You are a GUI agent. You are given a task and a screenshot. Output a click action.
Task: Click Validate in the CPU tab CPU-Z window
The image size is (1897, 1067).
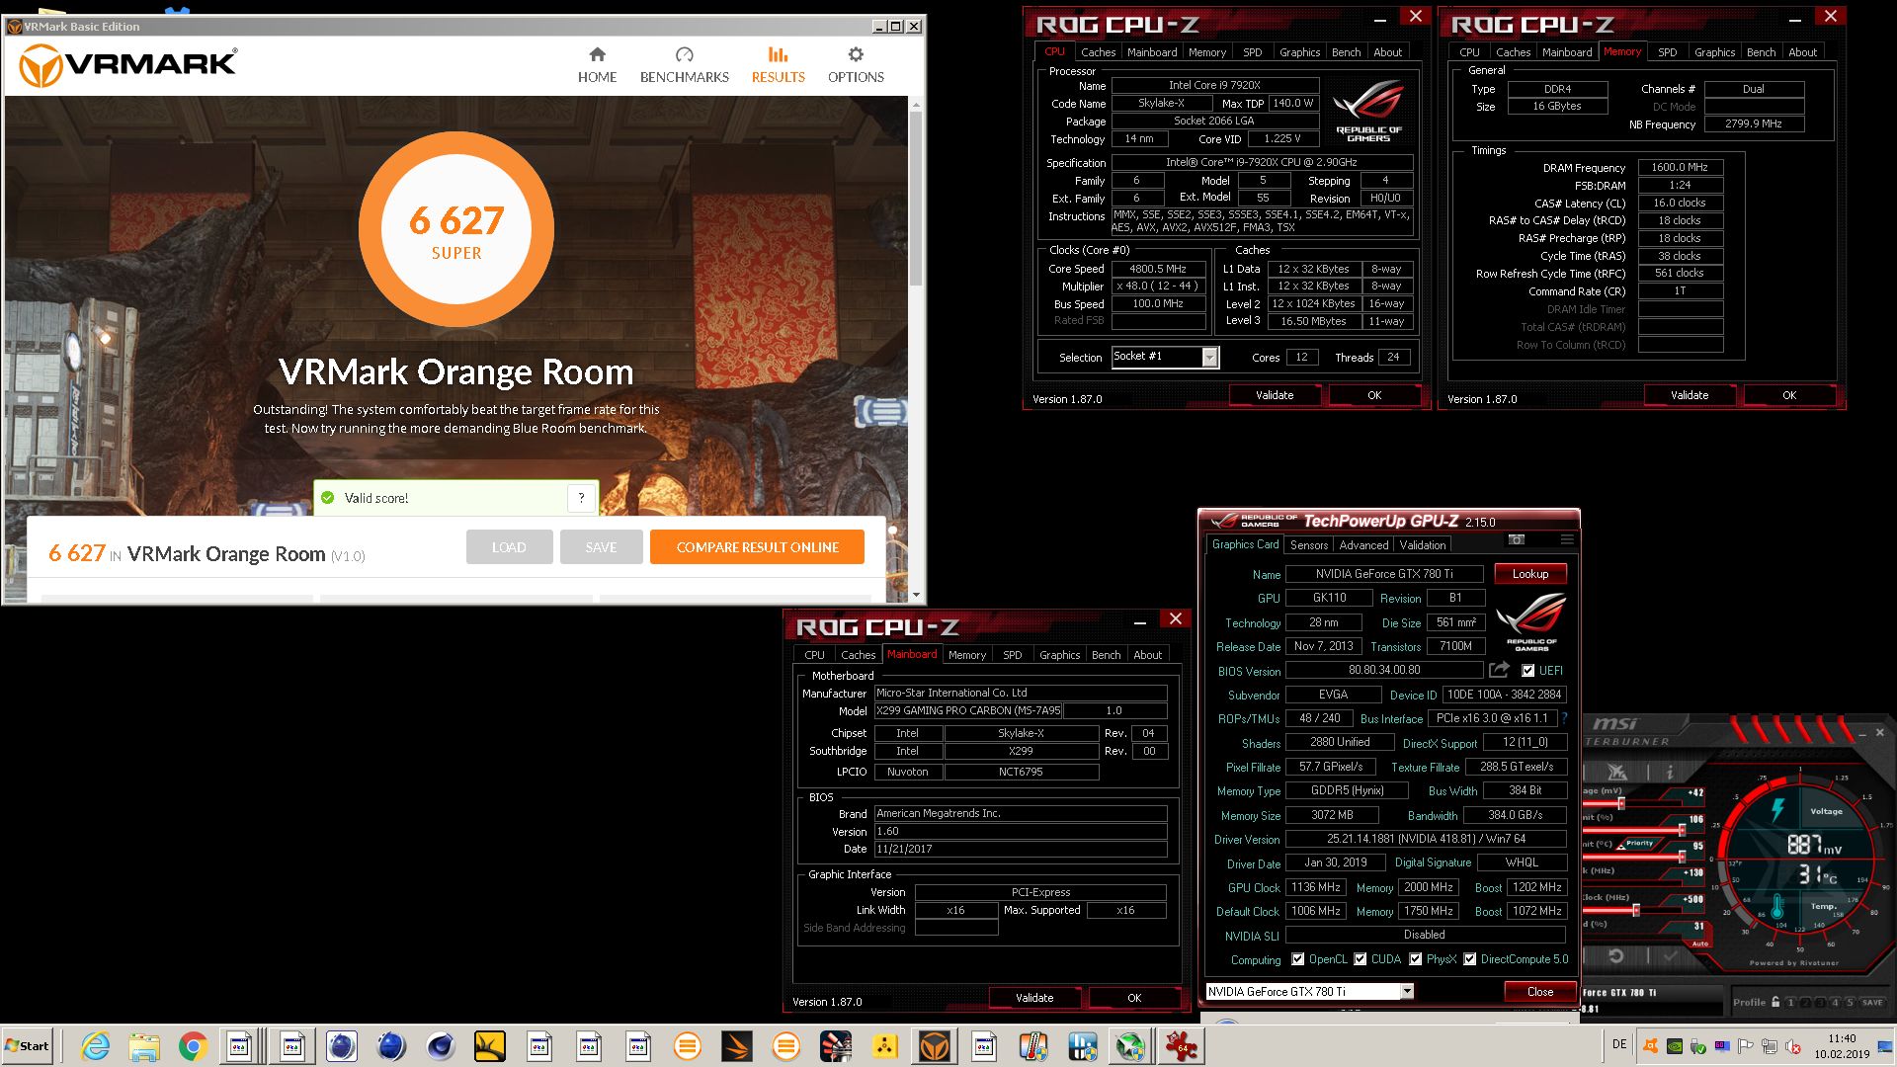point(1274,395)
